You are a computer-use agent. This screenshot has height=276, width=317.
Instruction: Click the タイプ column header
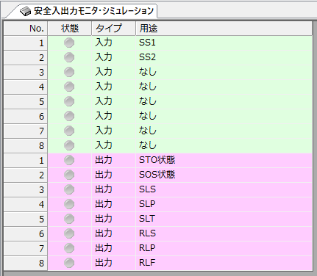click(114, 29)
